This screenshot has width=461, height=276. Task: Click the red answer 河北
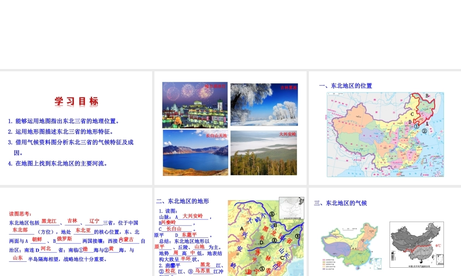coord(46,248)
